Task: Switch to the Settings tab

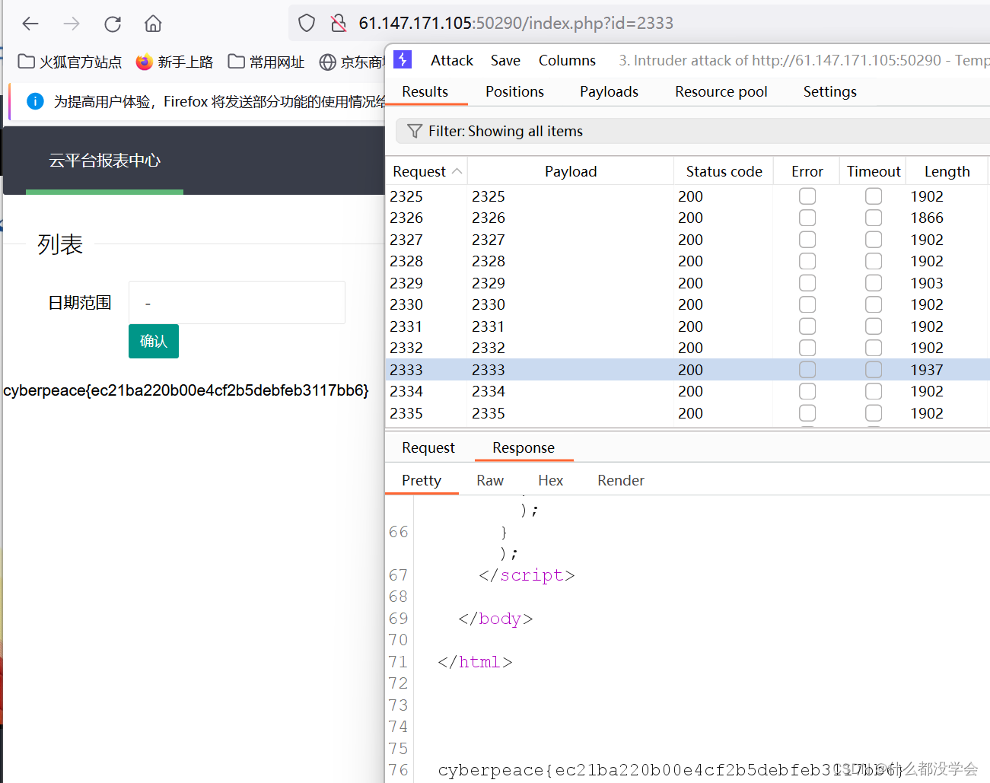Action: click(829, 91)
